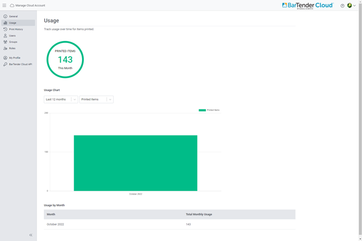Open My Profile page

pos(15,58)
